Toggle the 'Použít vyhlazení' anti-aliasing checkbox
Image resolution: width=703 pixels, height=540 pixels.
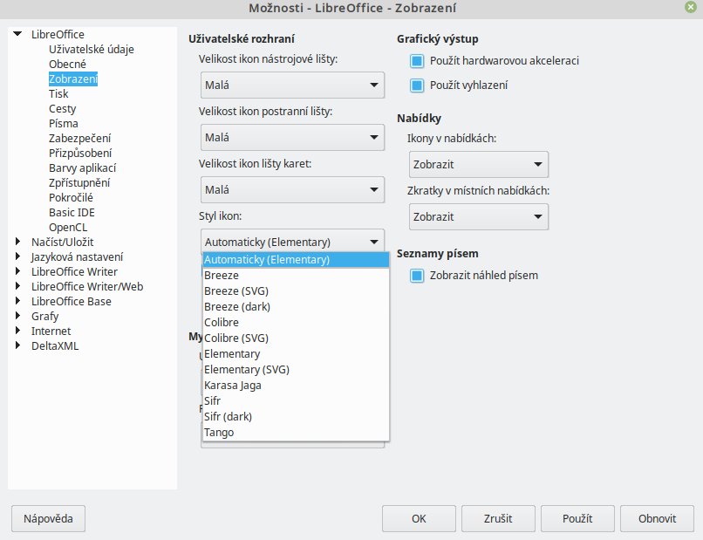tap(417, 85)
